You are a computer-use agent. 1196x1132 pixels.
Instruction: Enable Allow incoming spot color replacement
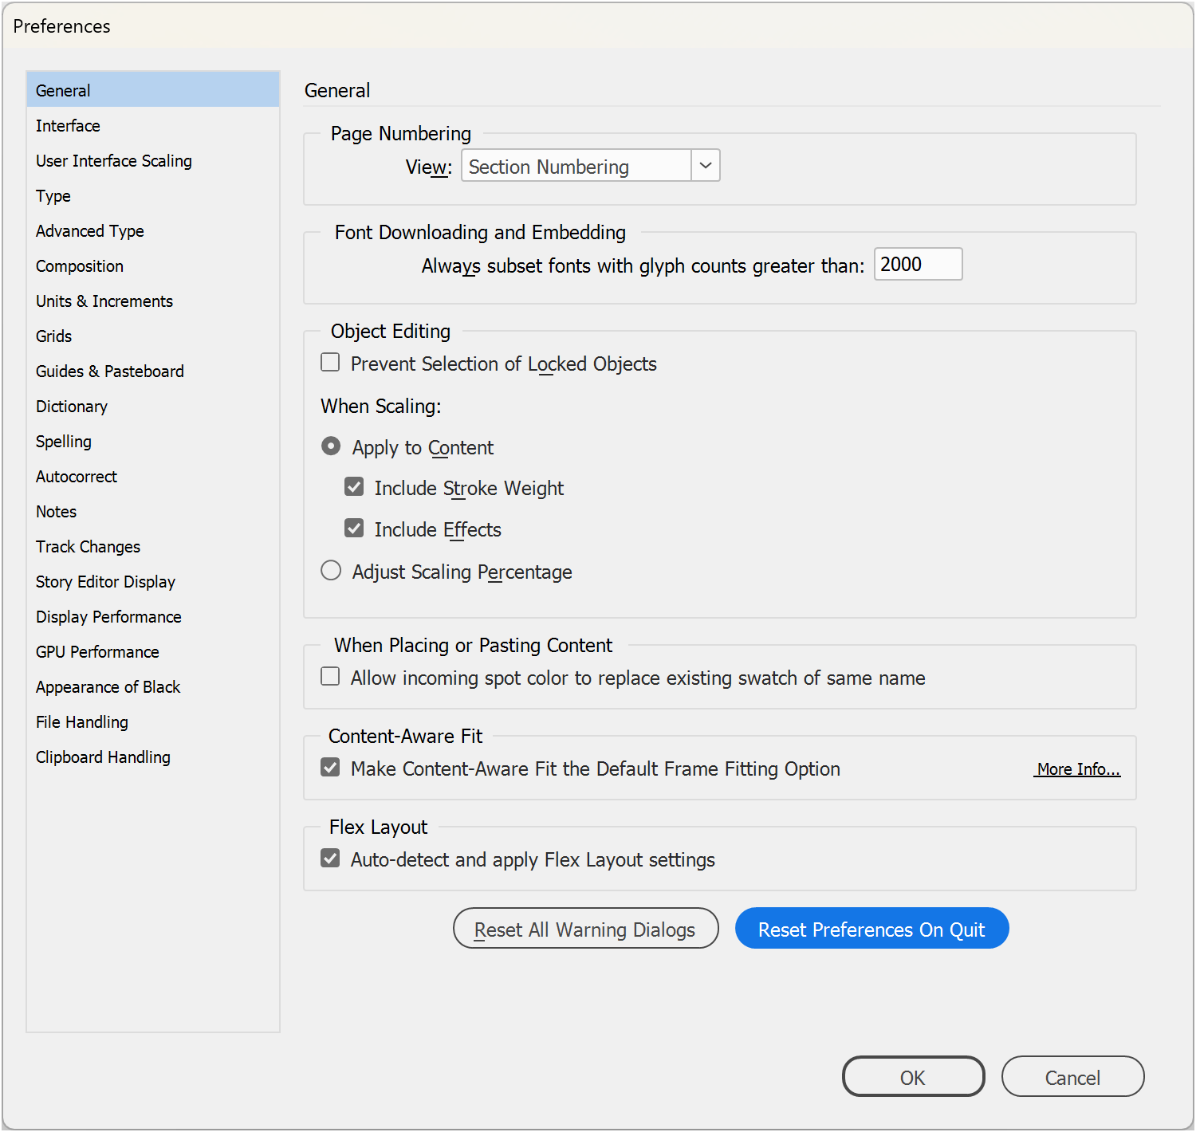click(x=330, y=676)
